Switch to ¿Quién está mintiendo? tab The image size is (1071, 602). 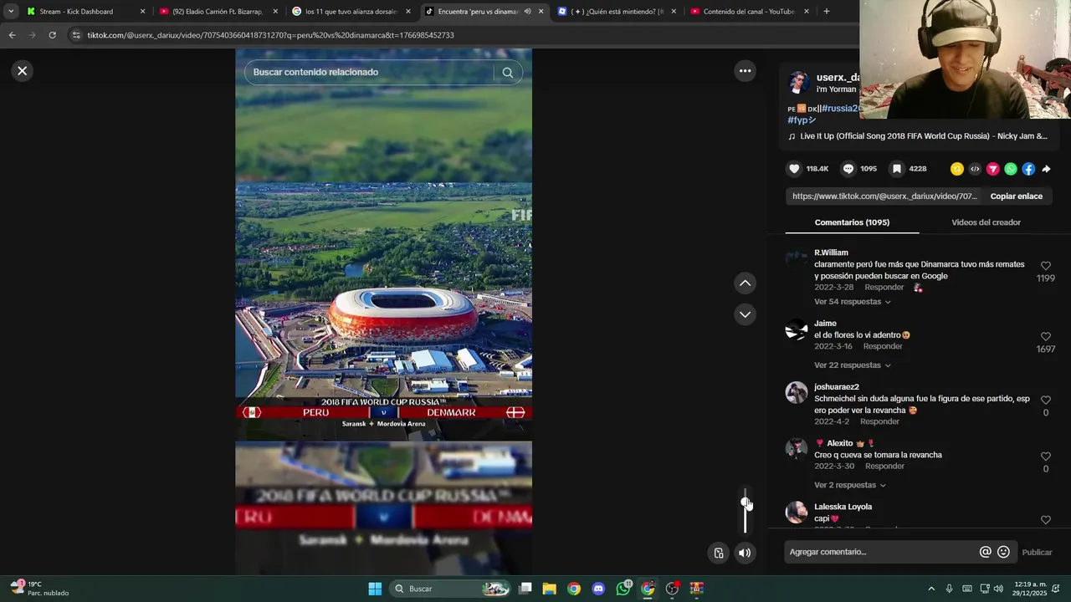(x=617, y=12)
